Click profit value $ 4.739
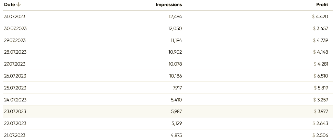 click(320, 40)
